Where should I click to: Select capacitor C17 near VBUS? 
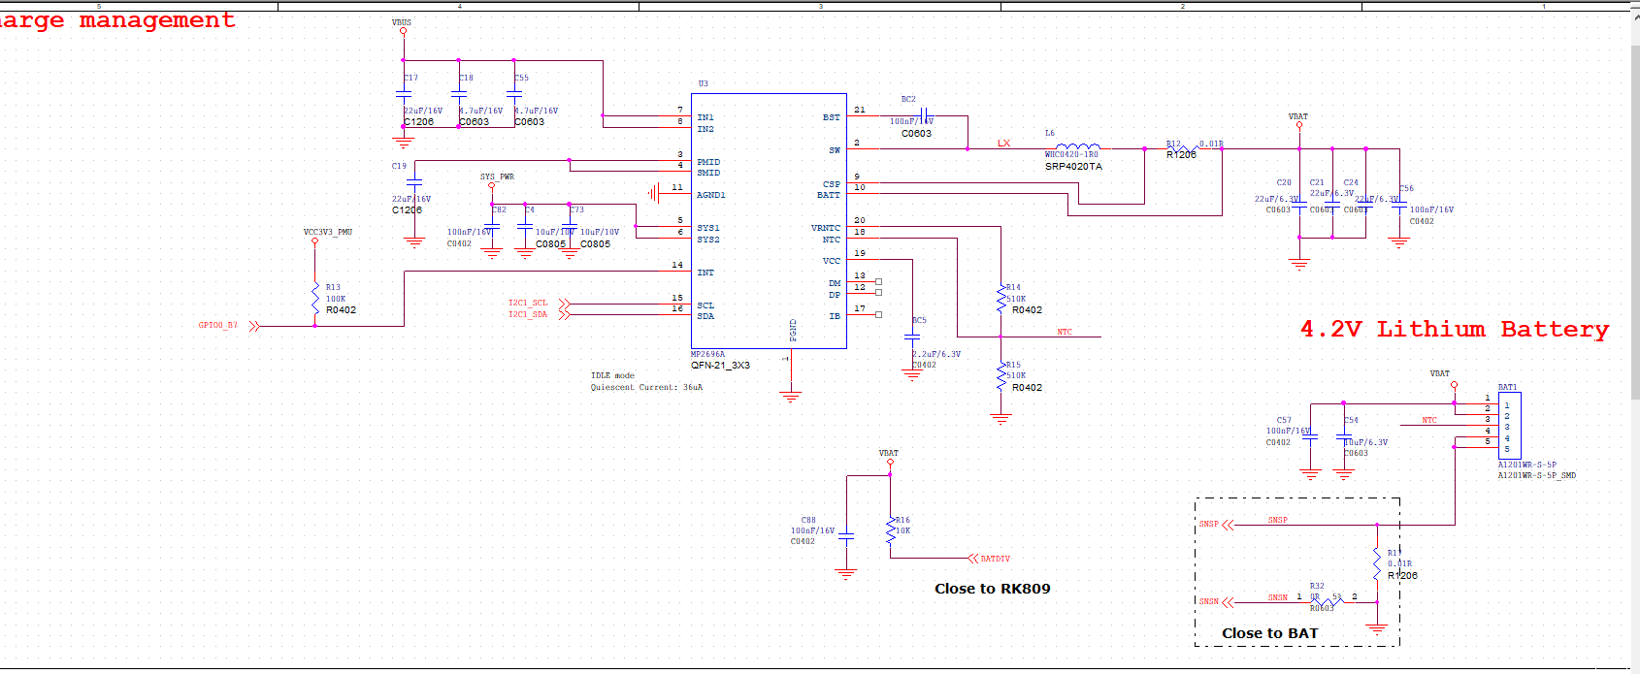tap(404, 94)
